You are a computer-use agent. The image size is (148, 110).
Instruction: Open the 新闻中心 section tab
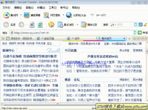(x=8, y=50)
